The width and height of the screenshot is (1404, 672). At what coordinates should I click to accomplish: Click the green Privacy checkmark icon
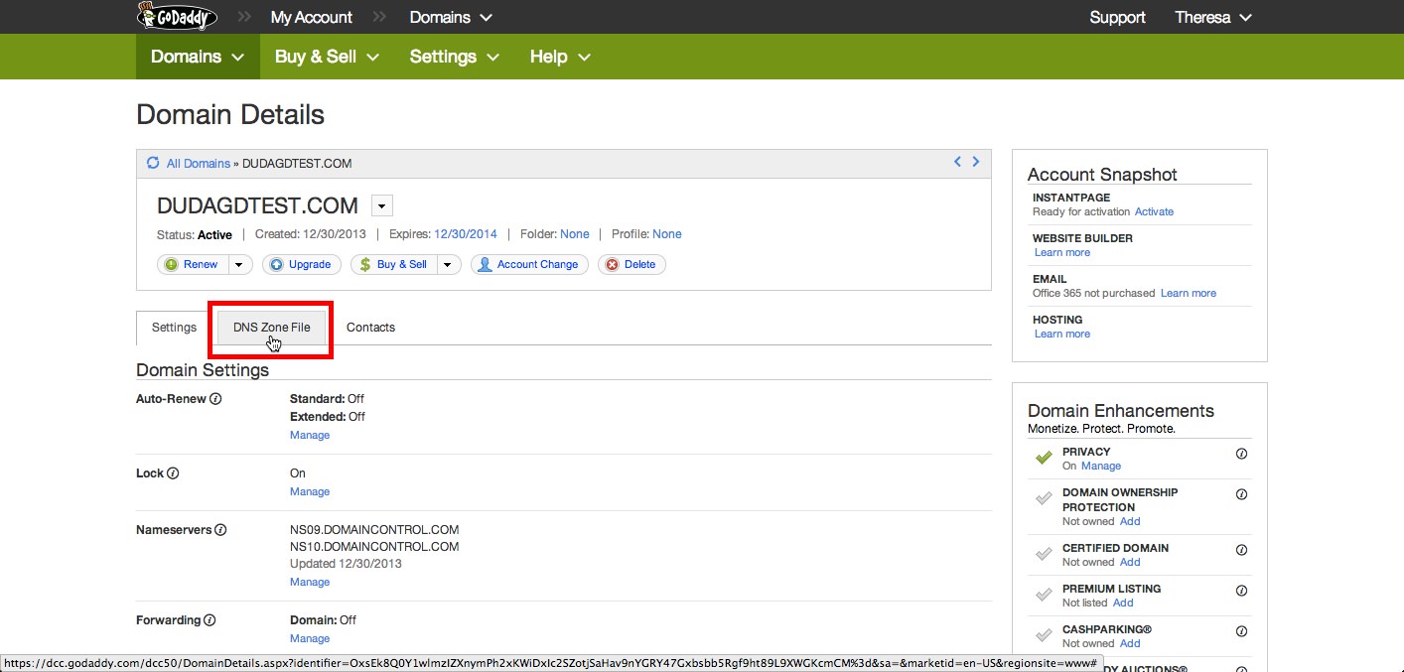click(x=1044, y=458)
